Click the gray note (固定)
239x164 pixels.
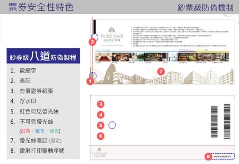[x=55, y=141]
